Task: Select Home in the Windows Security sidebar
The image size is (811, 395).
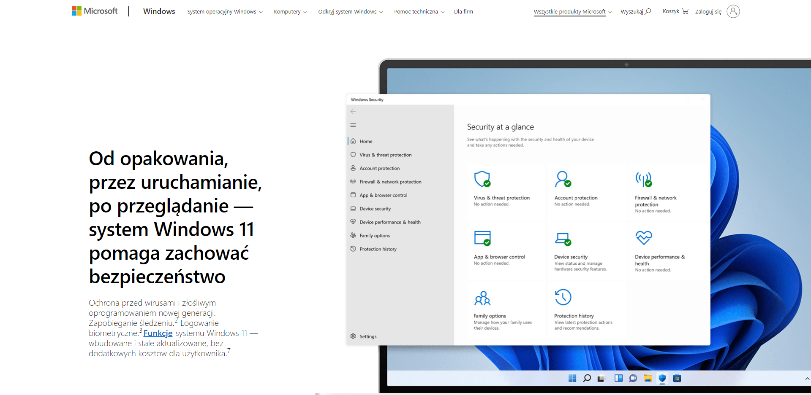Action: pos(366,141)
